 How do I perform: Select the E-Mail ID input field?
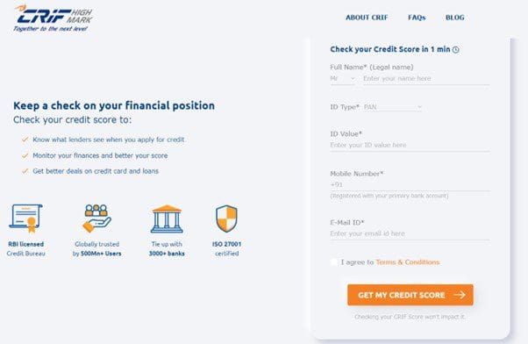410,233
